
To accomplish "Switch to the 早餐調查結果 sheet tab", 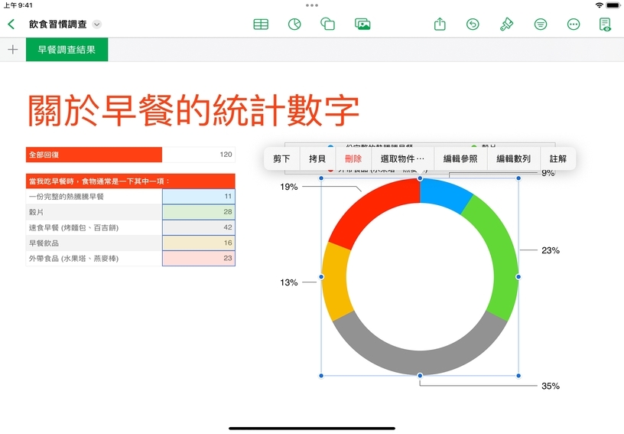I will point(67,50).
